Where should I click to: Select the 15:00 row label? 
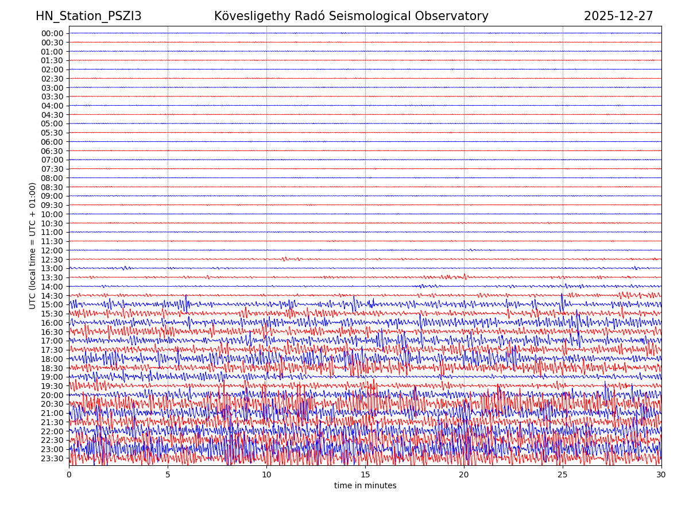[52, 304]
